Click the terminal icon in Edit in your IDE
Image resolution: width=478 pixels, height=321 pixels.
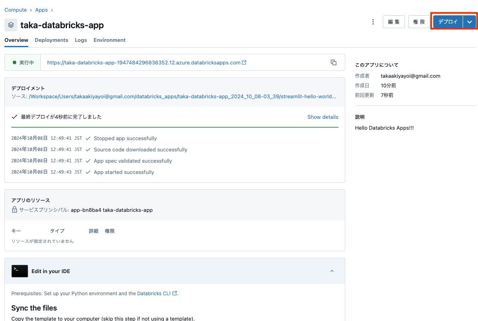pyautogui.click(x=19, y=271)
